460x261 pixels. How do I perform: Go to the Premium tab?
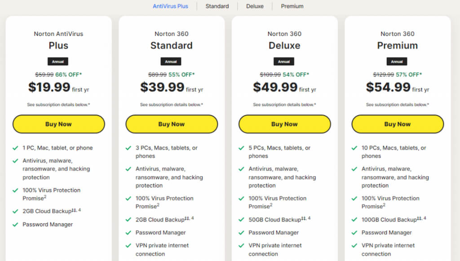[x=292, y=6]
